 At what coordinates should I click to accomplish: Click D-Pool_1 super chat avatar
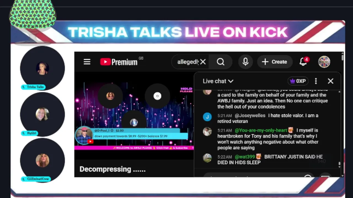[84, 135]
